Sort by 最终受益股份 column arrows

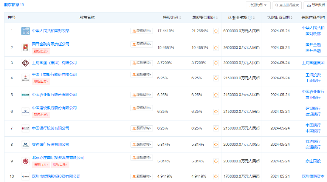click(217, 18)
